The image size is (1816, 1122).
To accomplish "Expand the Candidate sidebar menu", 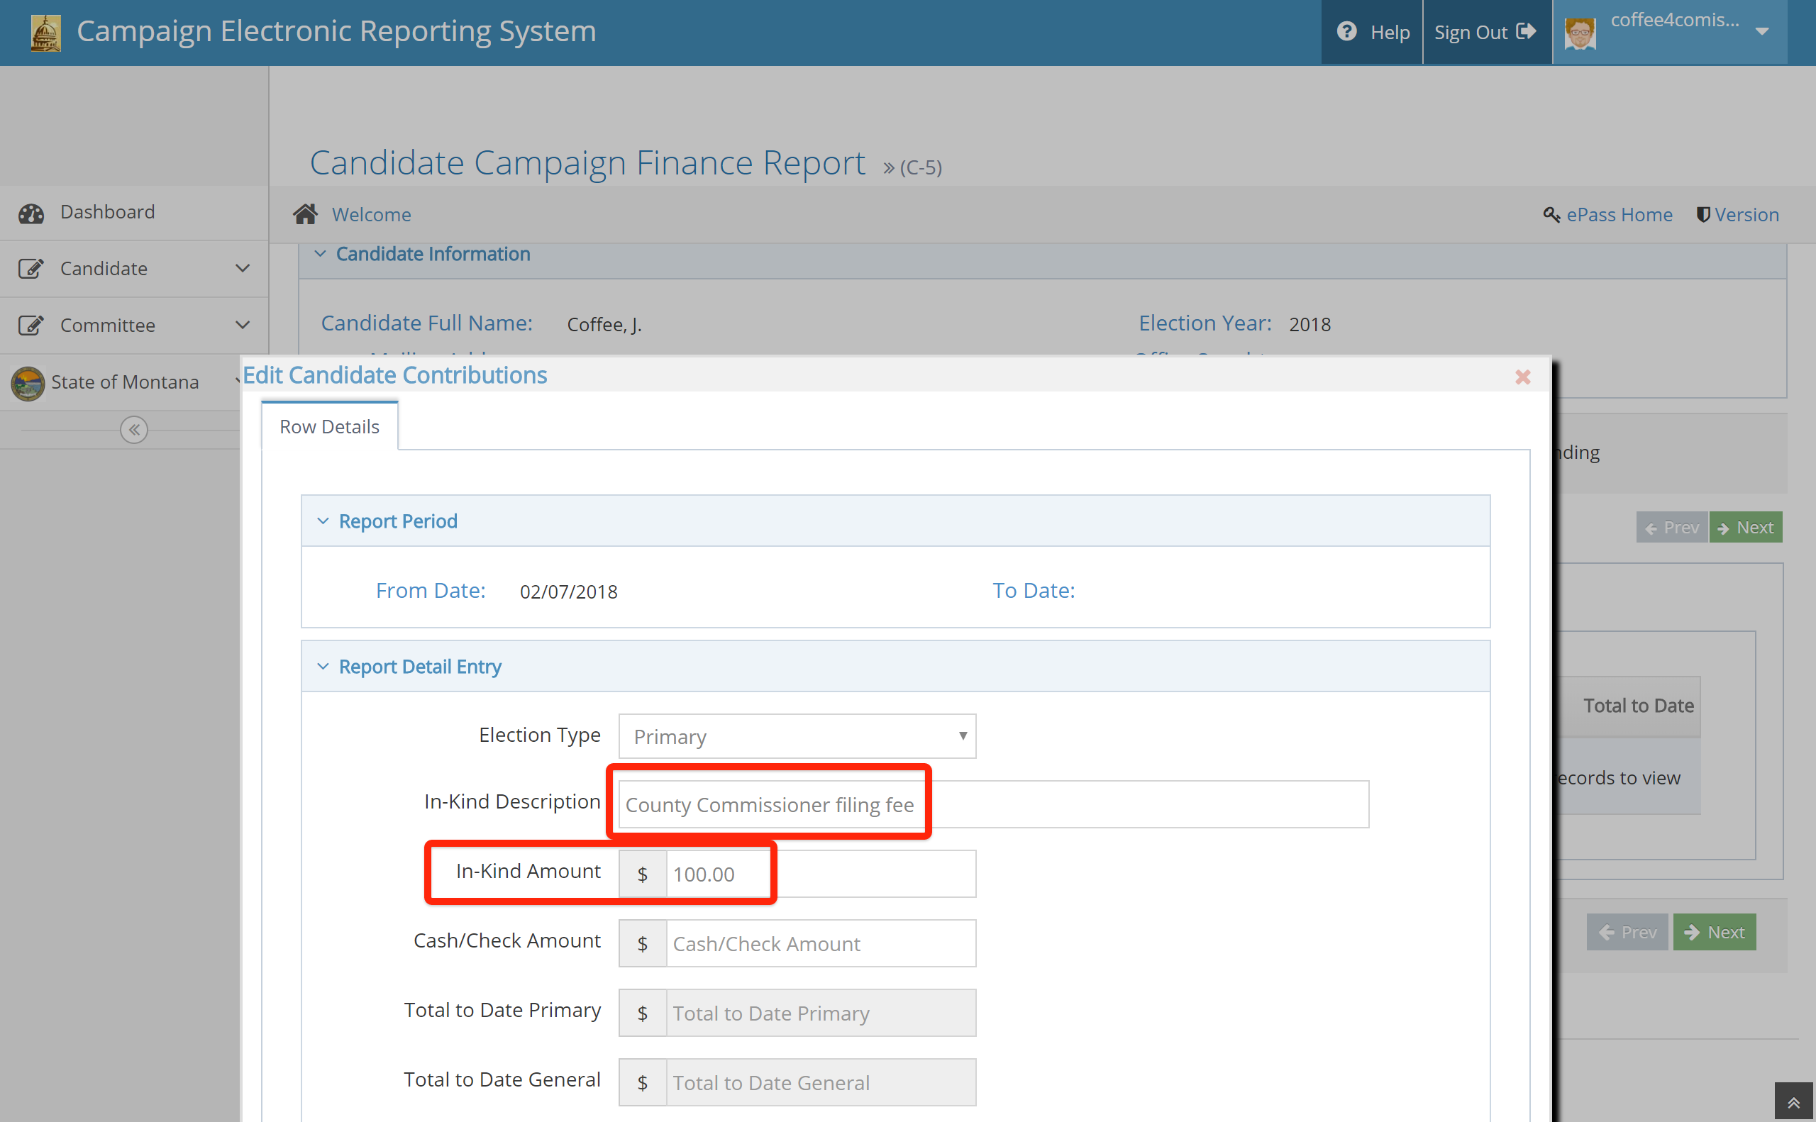I will tap(242, 269).
